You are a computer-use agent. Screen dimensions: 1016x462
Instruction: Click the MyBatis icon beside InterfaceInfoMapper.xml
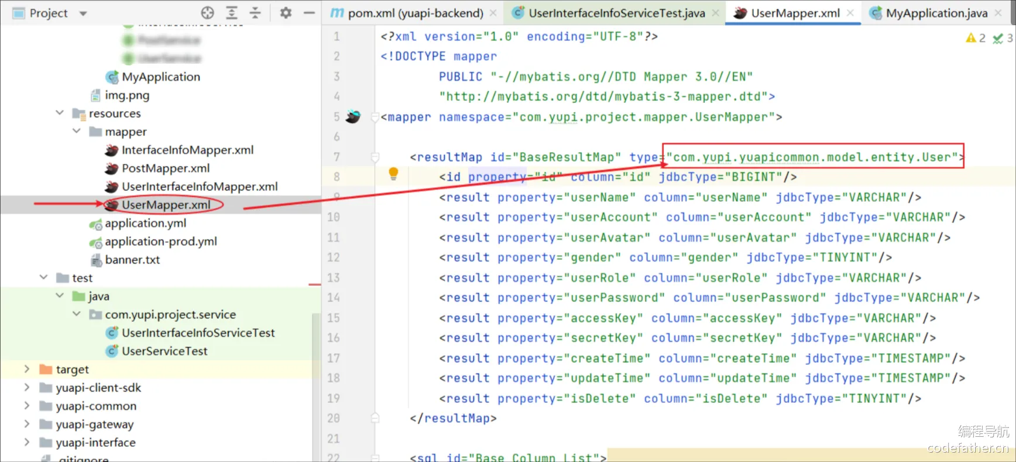pyautogui.click(x=111, y=150)
